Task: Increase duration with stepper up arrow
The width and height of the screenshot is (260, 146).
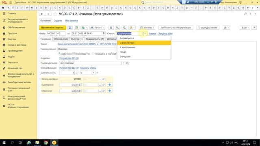Action: pyautogui.click(x=76, y=72)
